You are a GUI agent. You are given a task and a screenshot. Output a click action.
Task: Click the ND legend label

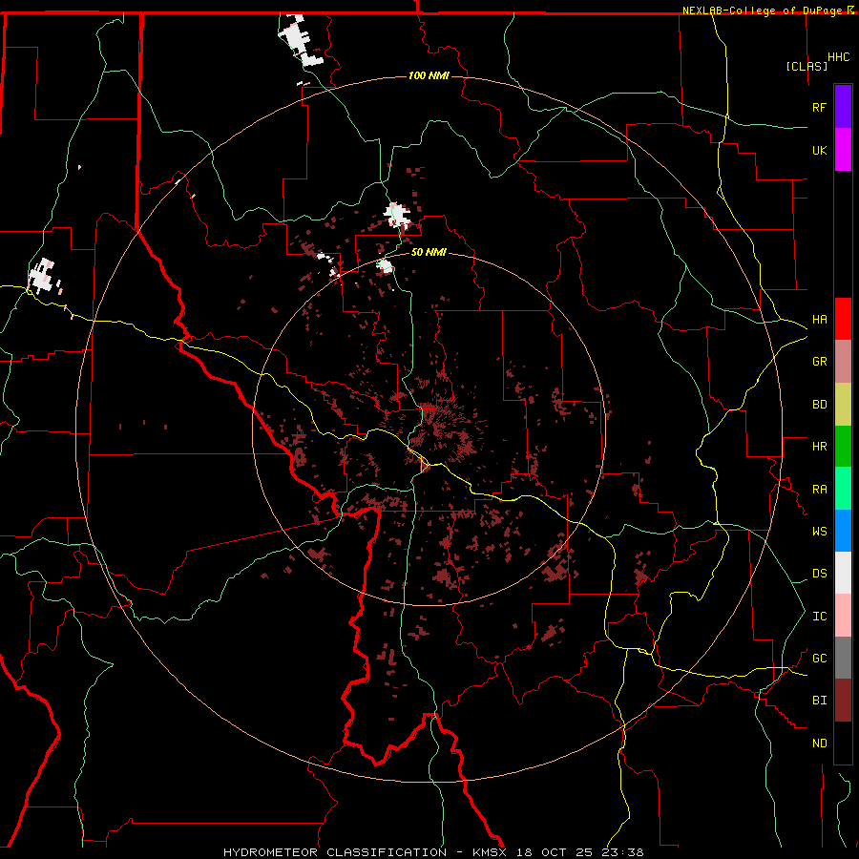click(x=820, y=744)
